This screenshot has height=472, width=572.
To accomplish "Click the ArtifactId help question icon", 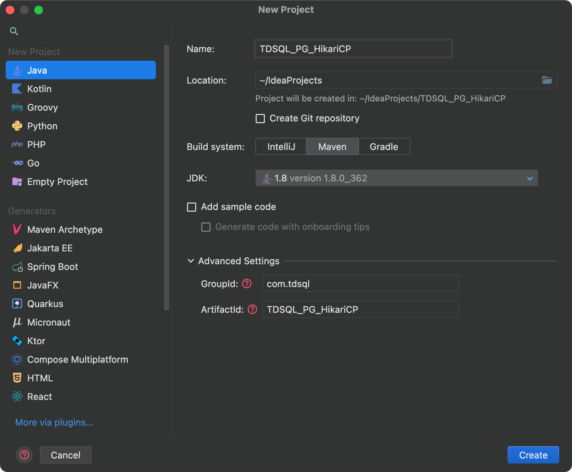I will click(x=252, y=309).
